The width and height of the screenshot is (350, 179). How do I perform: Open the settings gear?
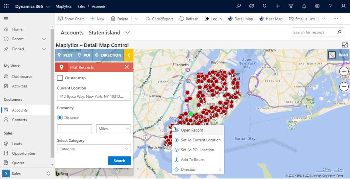pyautogui.click(x=317, y=6)
